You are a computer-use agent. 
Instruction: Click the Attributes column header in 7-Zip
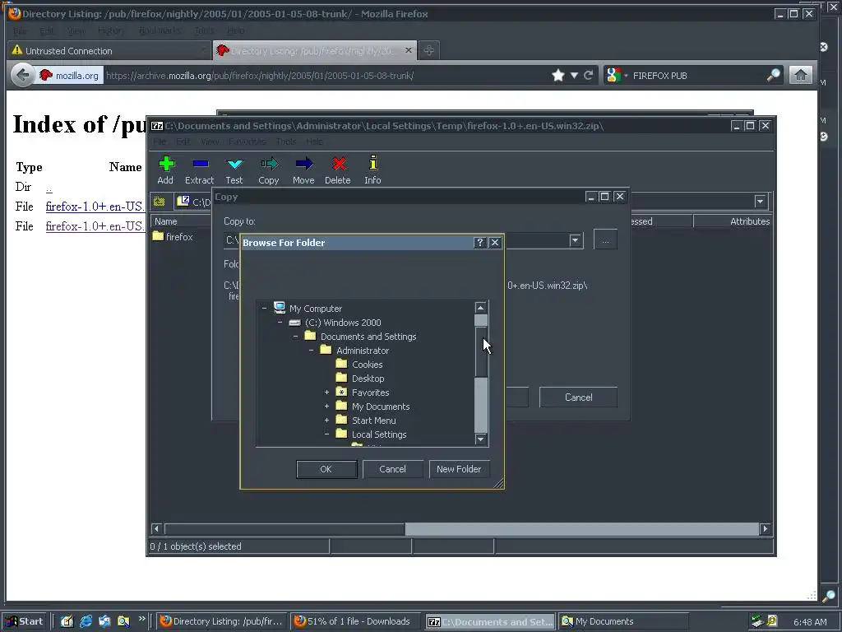[x=733, y=221]
